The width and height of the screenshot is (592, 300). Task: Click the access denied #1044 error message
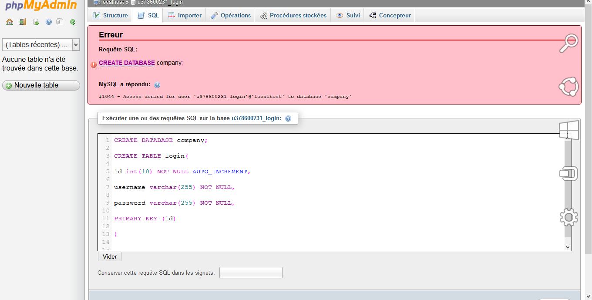[225, 97]
